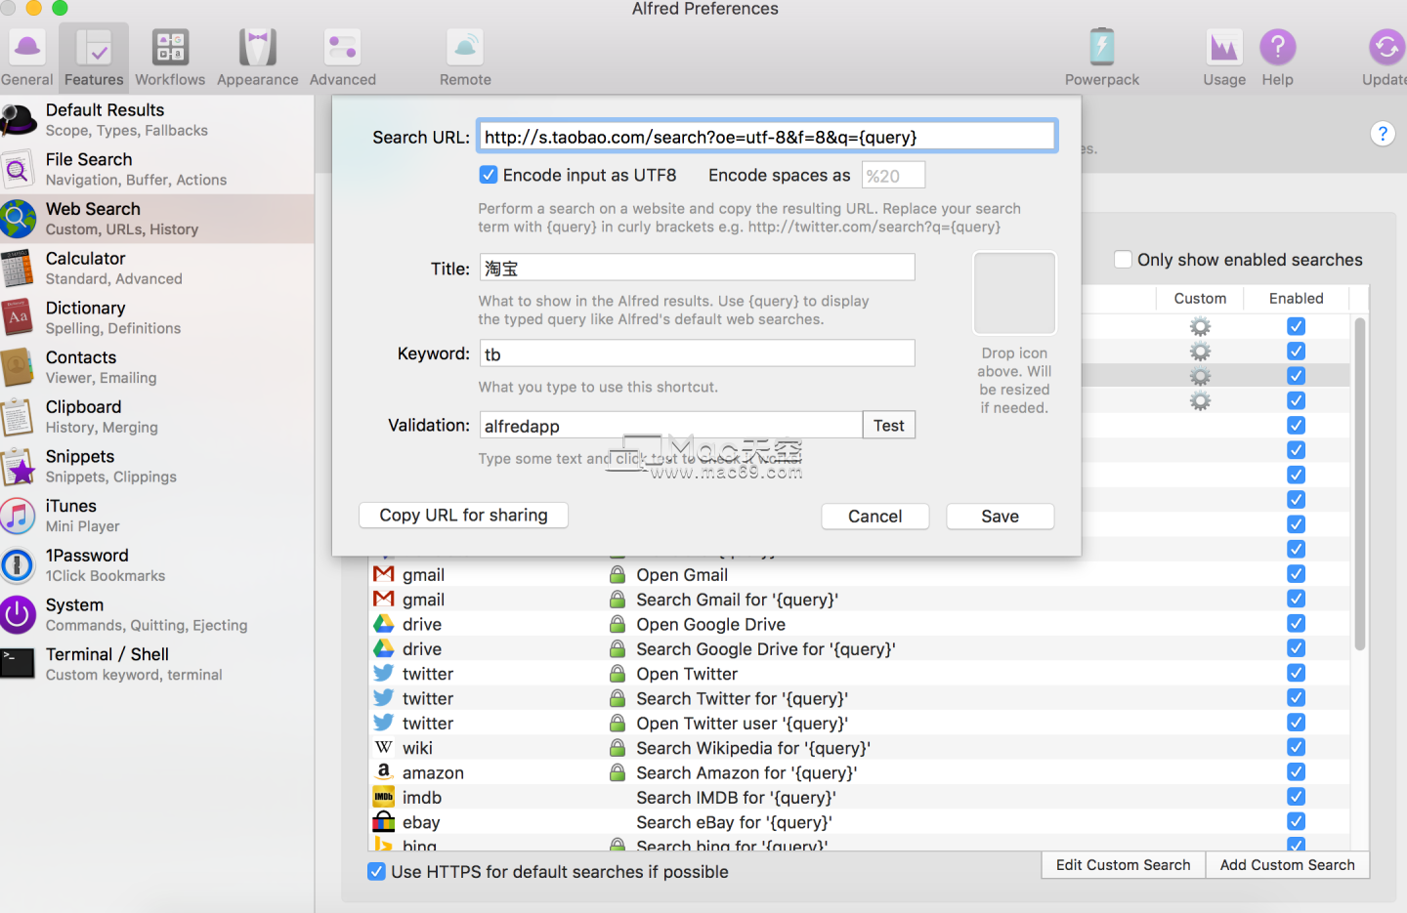
Task: Click the Edit Custom Search button
Action: tap(1124, 864)
